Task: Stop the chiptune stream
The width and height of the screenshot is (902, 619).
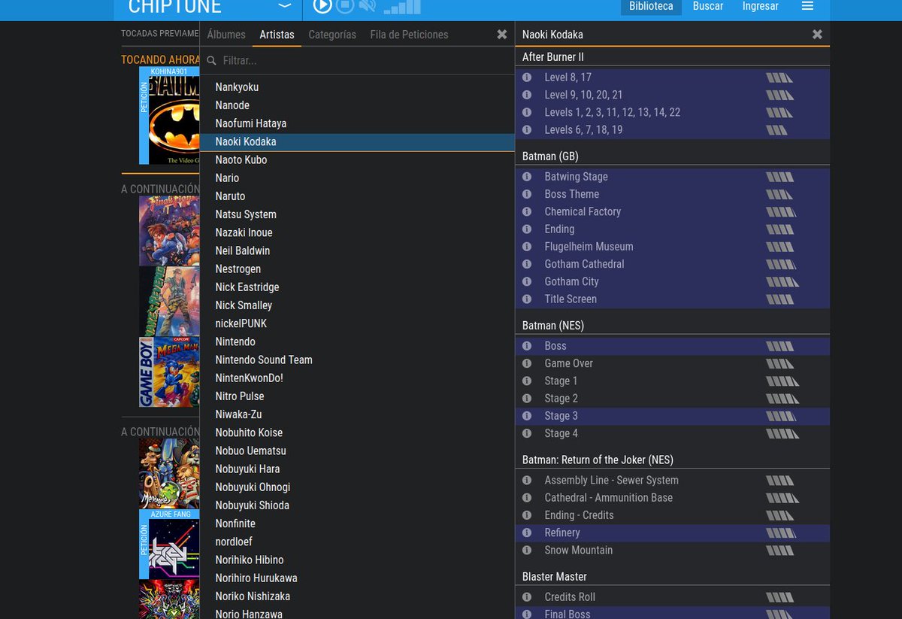Action: pyautogui.click(x=344, y=6)
